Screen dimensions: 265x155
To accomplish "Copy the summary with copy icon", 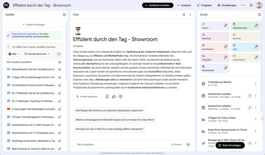I will pos(107,97).
